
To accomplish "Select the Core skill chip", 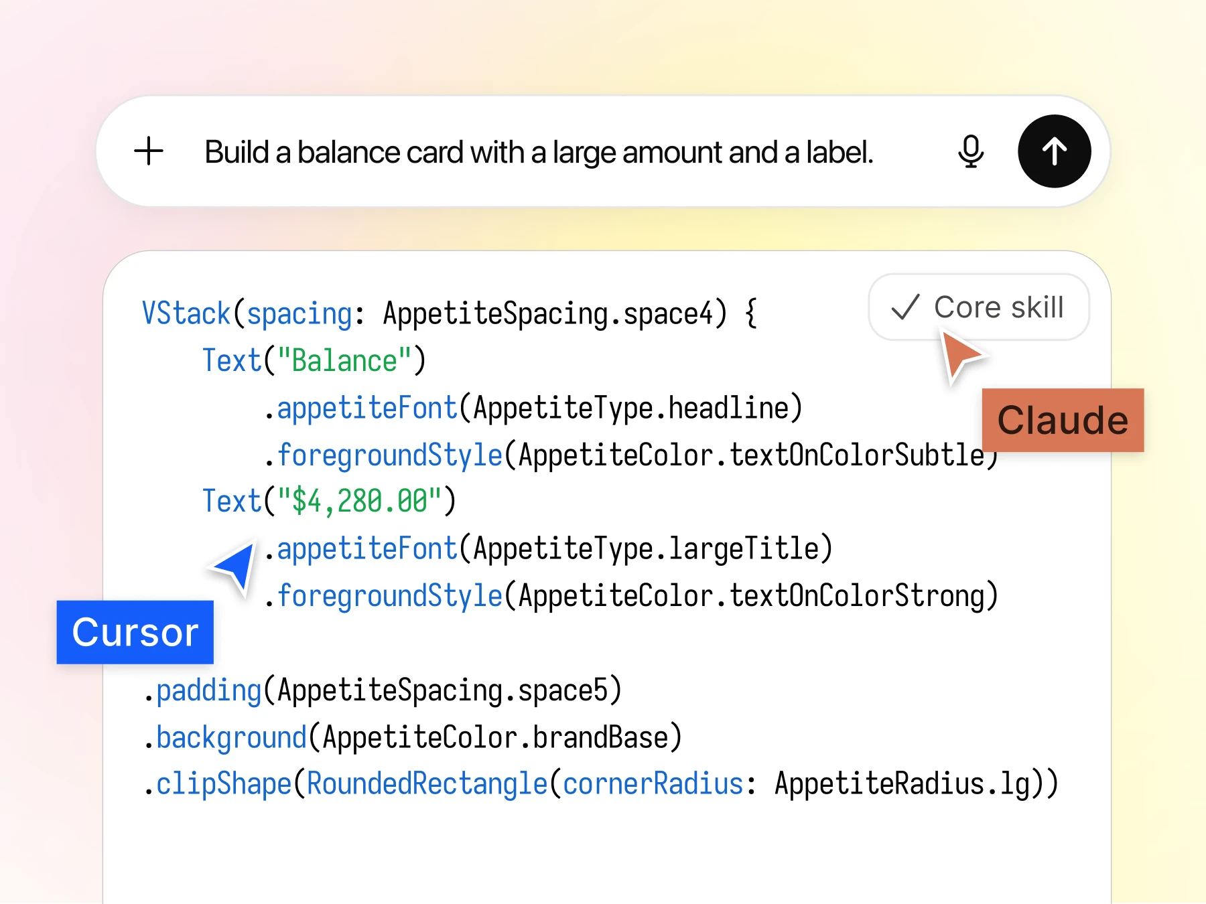I will 978,307.
